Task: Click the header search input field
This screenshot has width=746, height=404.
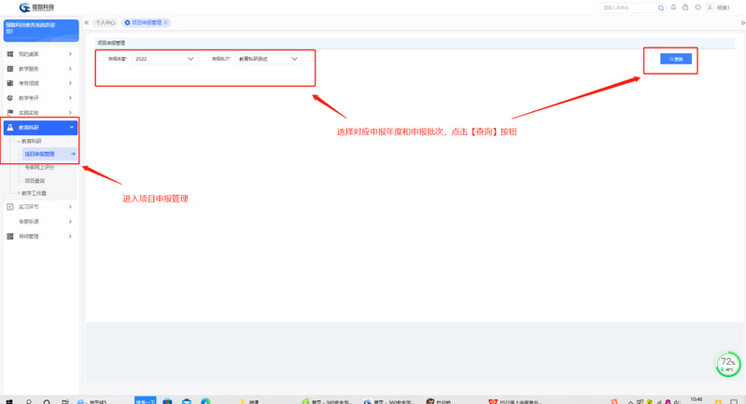Action: click(627, 7)
